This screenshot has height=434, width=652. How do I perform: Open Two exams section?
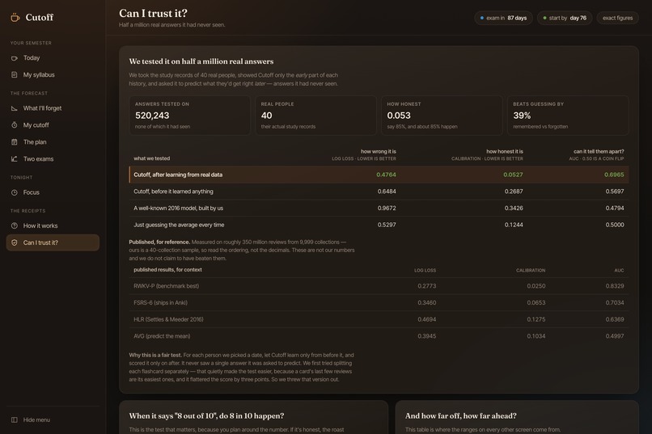[x=53, y=158]
